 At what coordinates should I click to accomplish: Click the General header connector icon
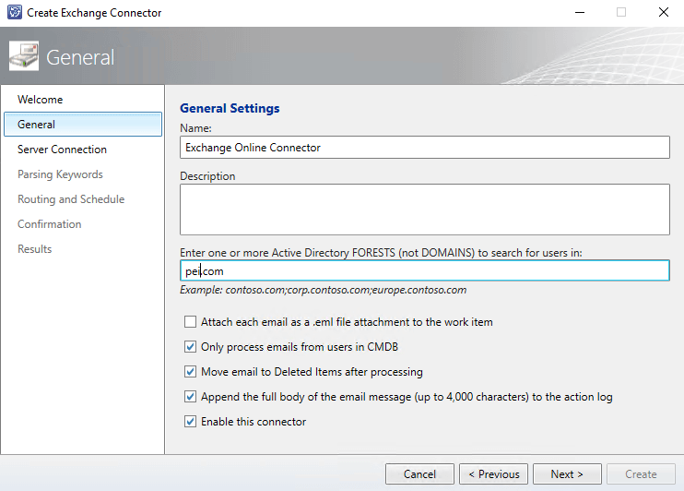24,56
